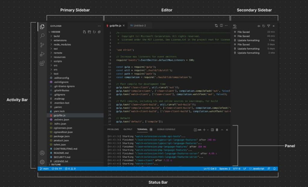Open the Accounts menu icon
Screen dimensions: 308x187
(x=42, y=153)
